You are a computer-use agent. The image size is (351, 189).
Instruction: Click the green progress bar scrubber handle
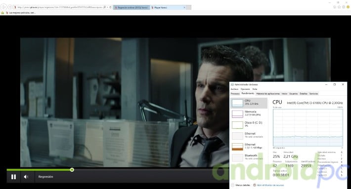point(72,170)
